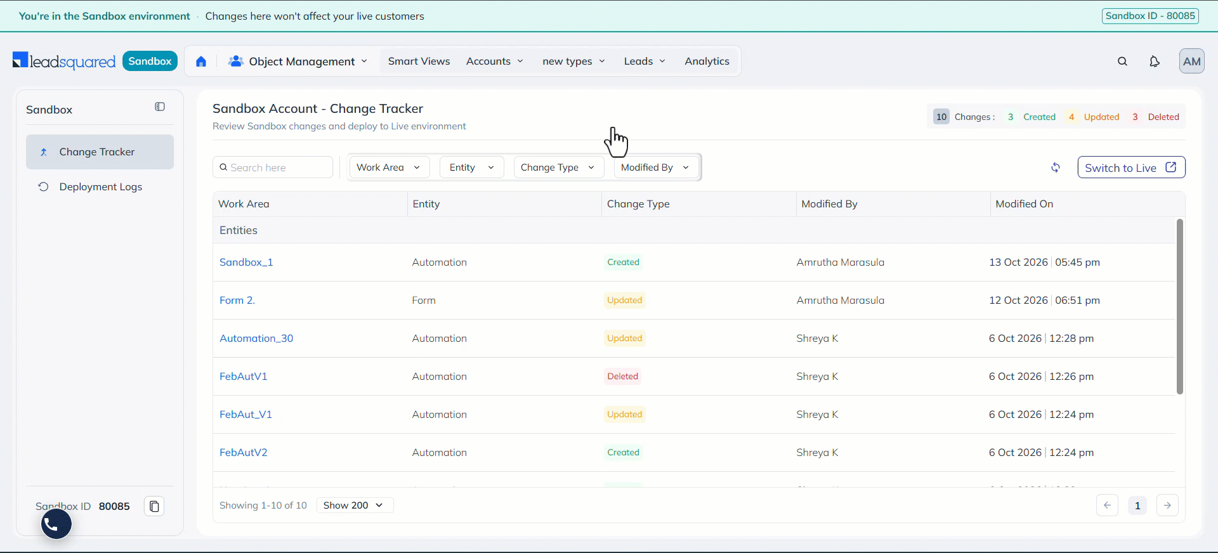
Task: Copy the Sandbox ID 80085
Action: tap(154, 506)
